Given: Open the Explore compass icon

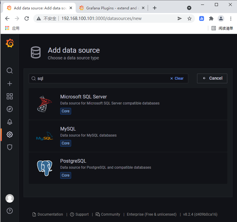Looking at the screenshot, I should click(10, 109).
